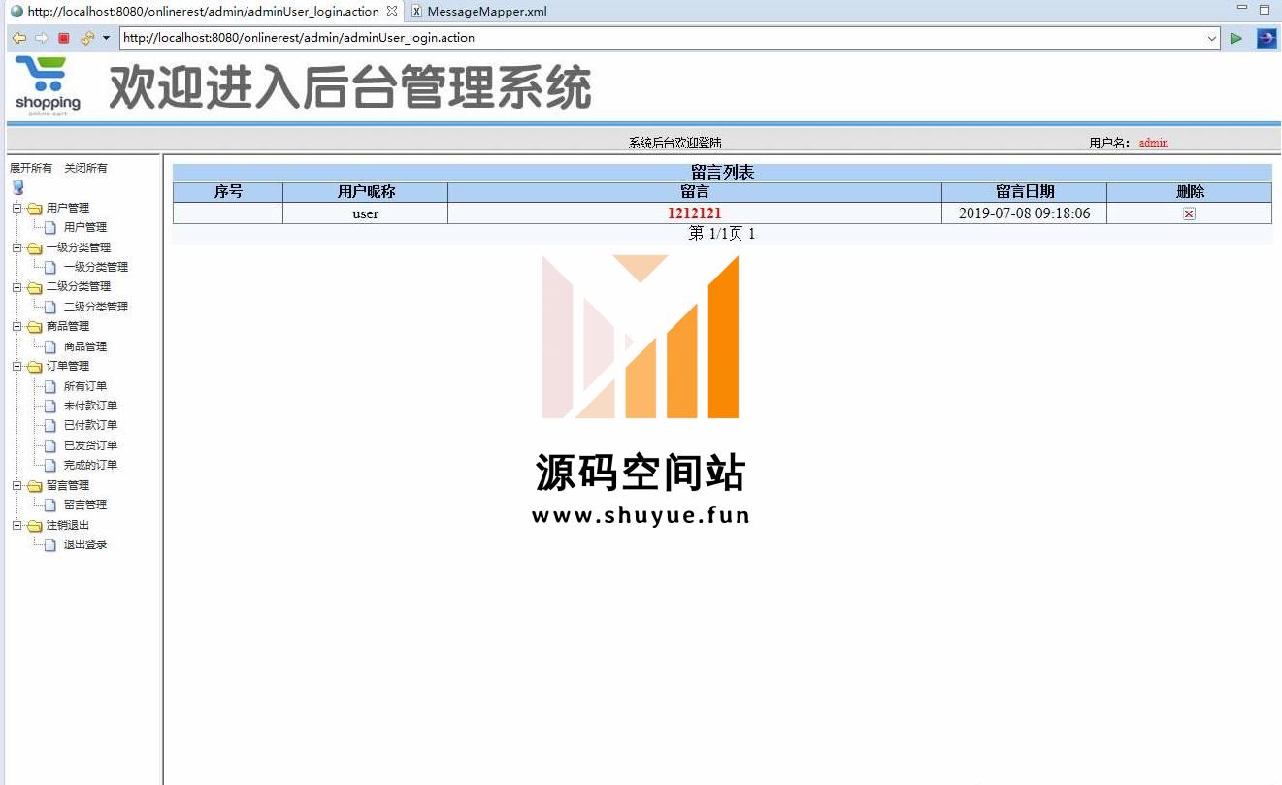The image size is (1282, 785).
Task: Click the folder icon of 注销退出
Action: pos(35,526)
